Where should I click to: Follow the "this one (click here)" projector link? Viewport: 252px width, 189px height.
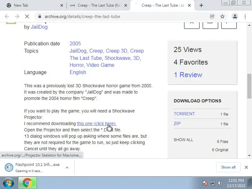(97, 123)
